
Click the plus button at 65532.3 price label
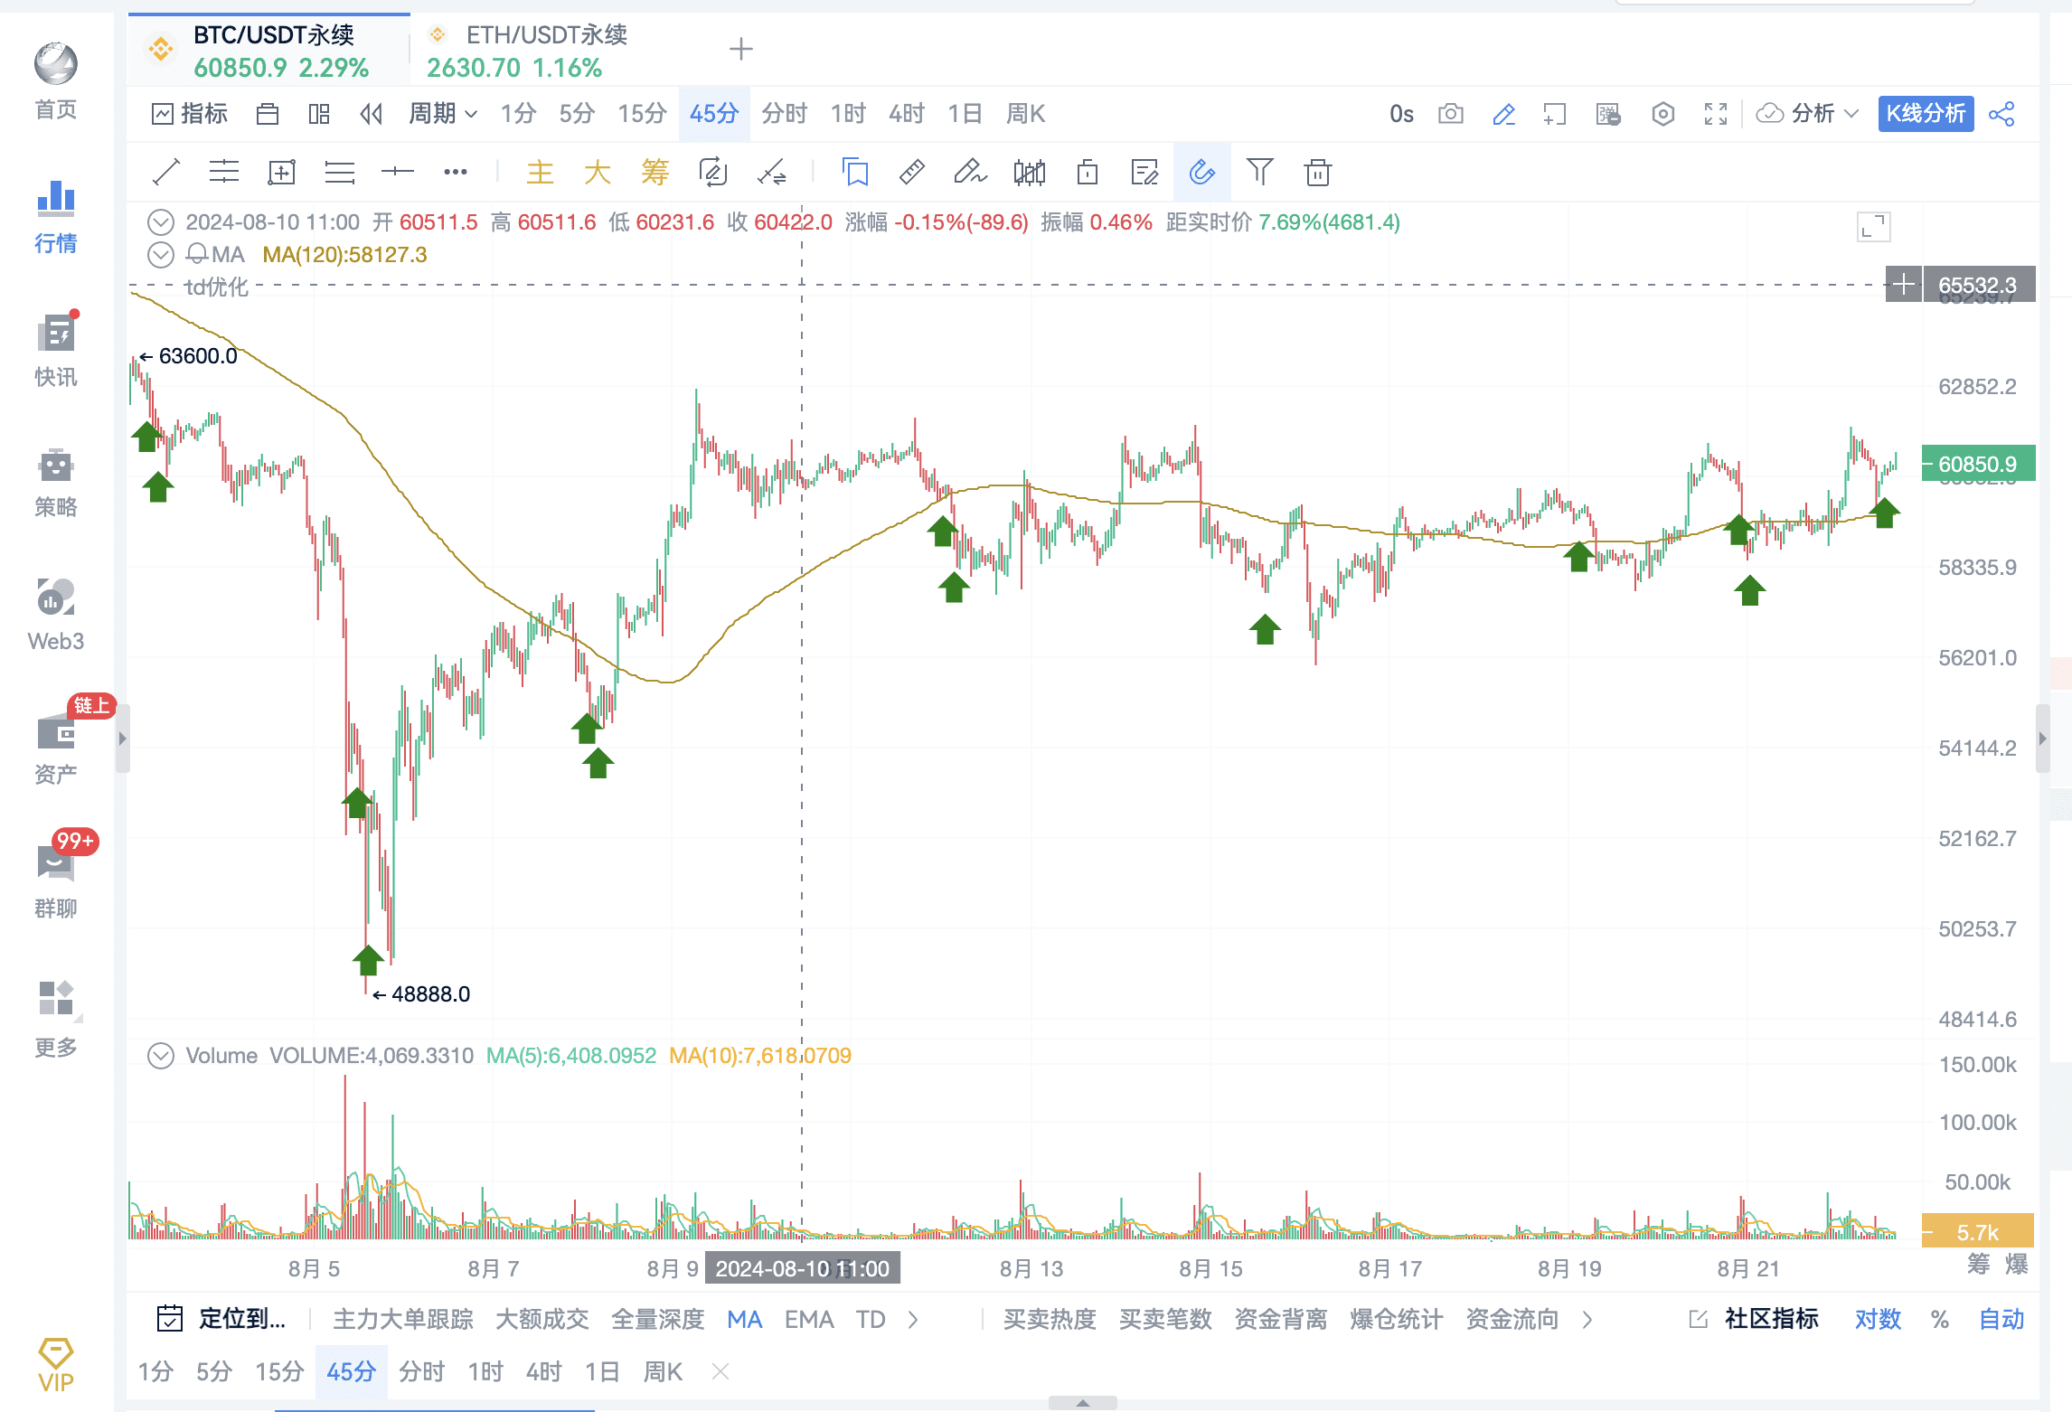pyautogui.click(x=1904, y=285)
